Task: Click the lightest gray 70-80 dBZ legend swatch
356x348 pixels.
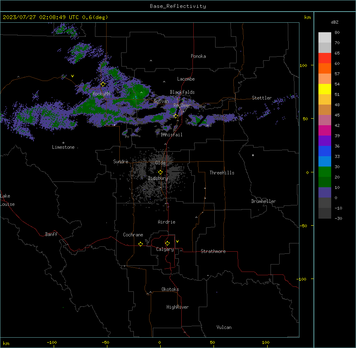Action: pyautogui.click(x=325, y=37)
